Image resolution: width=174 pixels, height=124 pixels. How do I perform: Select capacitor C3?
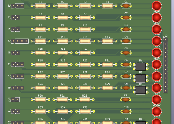coord(126,29)
